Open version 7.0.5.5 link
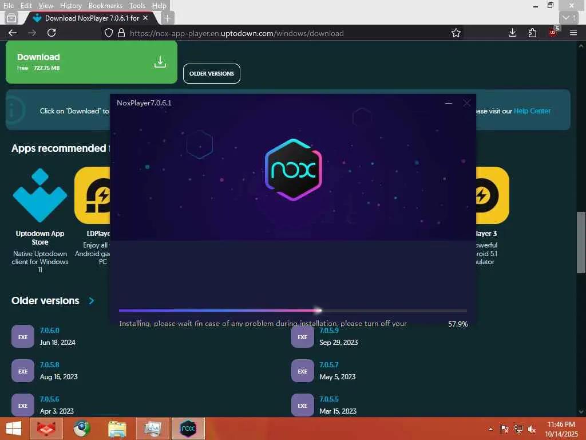Screen dimensions: 586x440 click(x=329, y=399)
